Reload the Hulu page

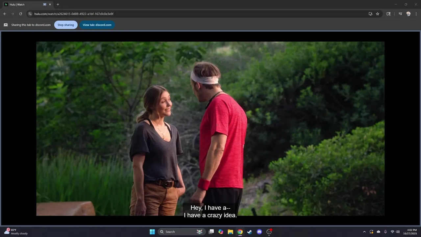tap(20, 14)
